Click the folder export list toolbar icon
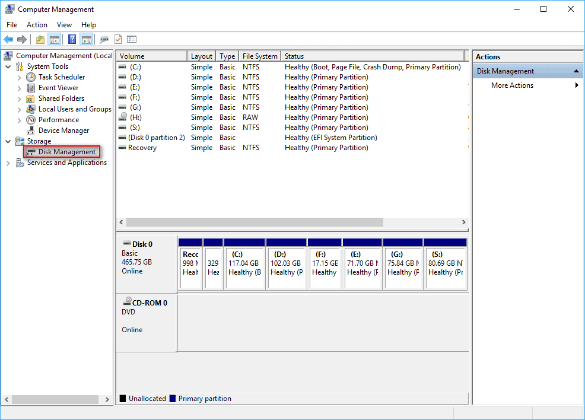Screen dimensions: 585x420 click(x=40, y=39)
